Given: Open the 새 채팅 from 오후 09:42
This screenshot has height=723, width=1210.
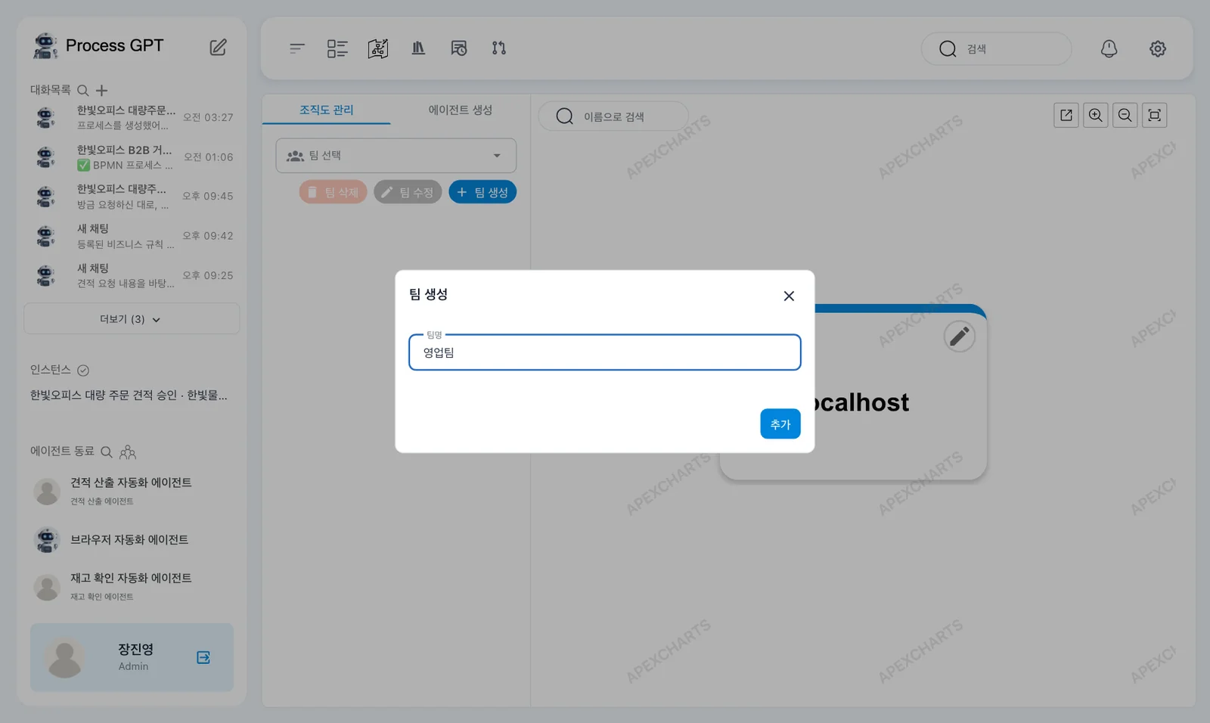Looking at the screenshot, I should coord(132,236).
